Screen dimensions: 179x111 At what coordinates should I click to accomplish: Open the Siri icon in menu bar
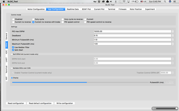pyautogui.click(x=170, y=2)
